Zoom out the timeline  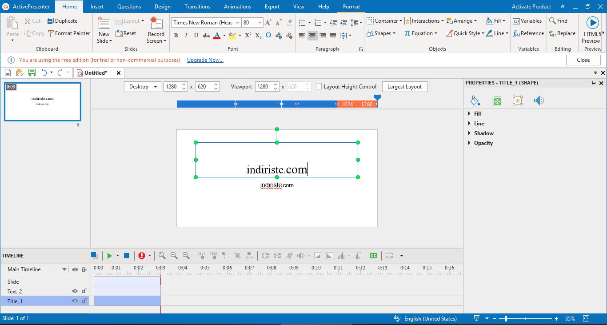click(174, 256)
